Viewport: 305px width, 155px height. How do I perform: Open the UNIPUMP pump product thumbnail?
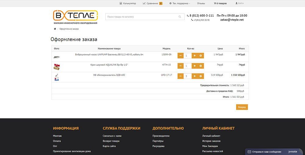(56, 57)
